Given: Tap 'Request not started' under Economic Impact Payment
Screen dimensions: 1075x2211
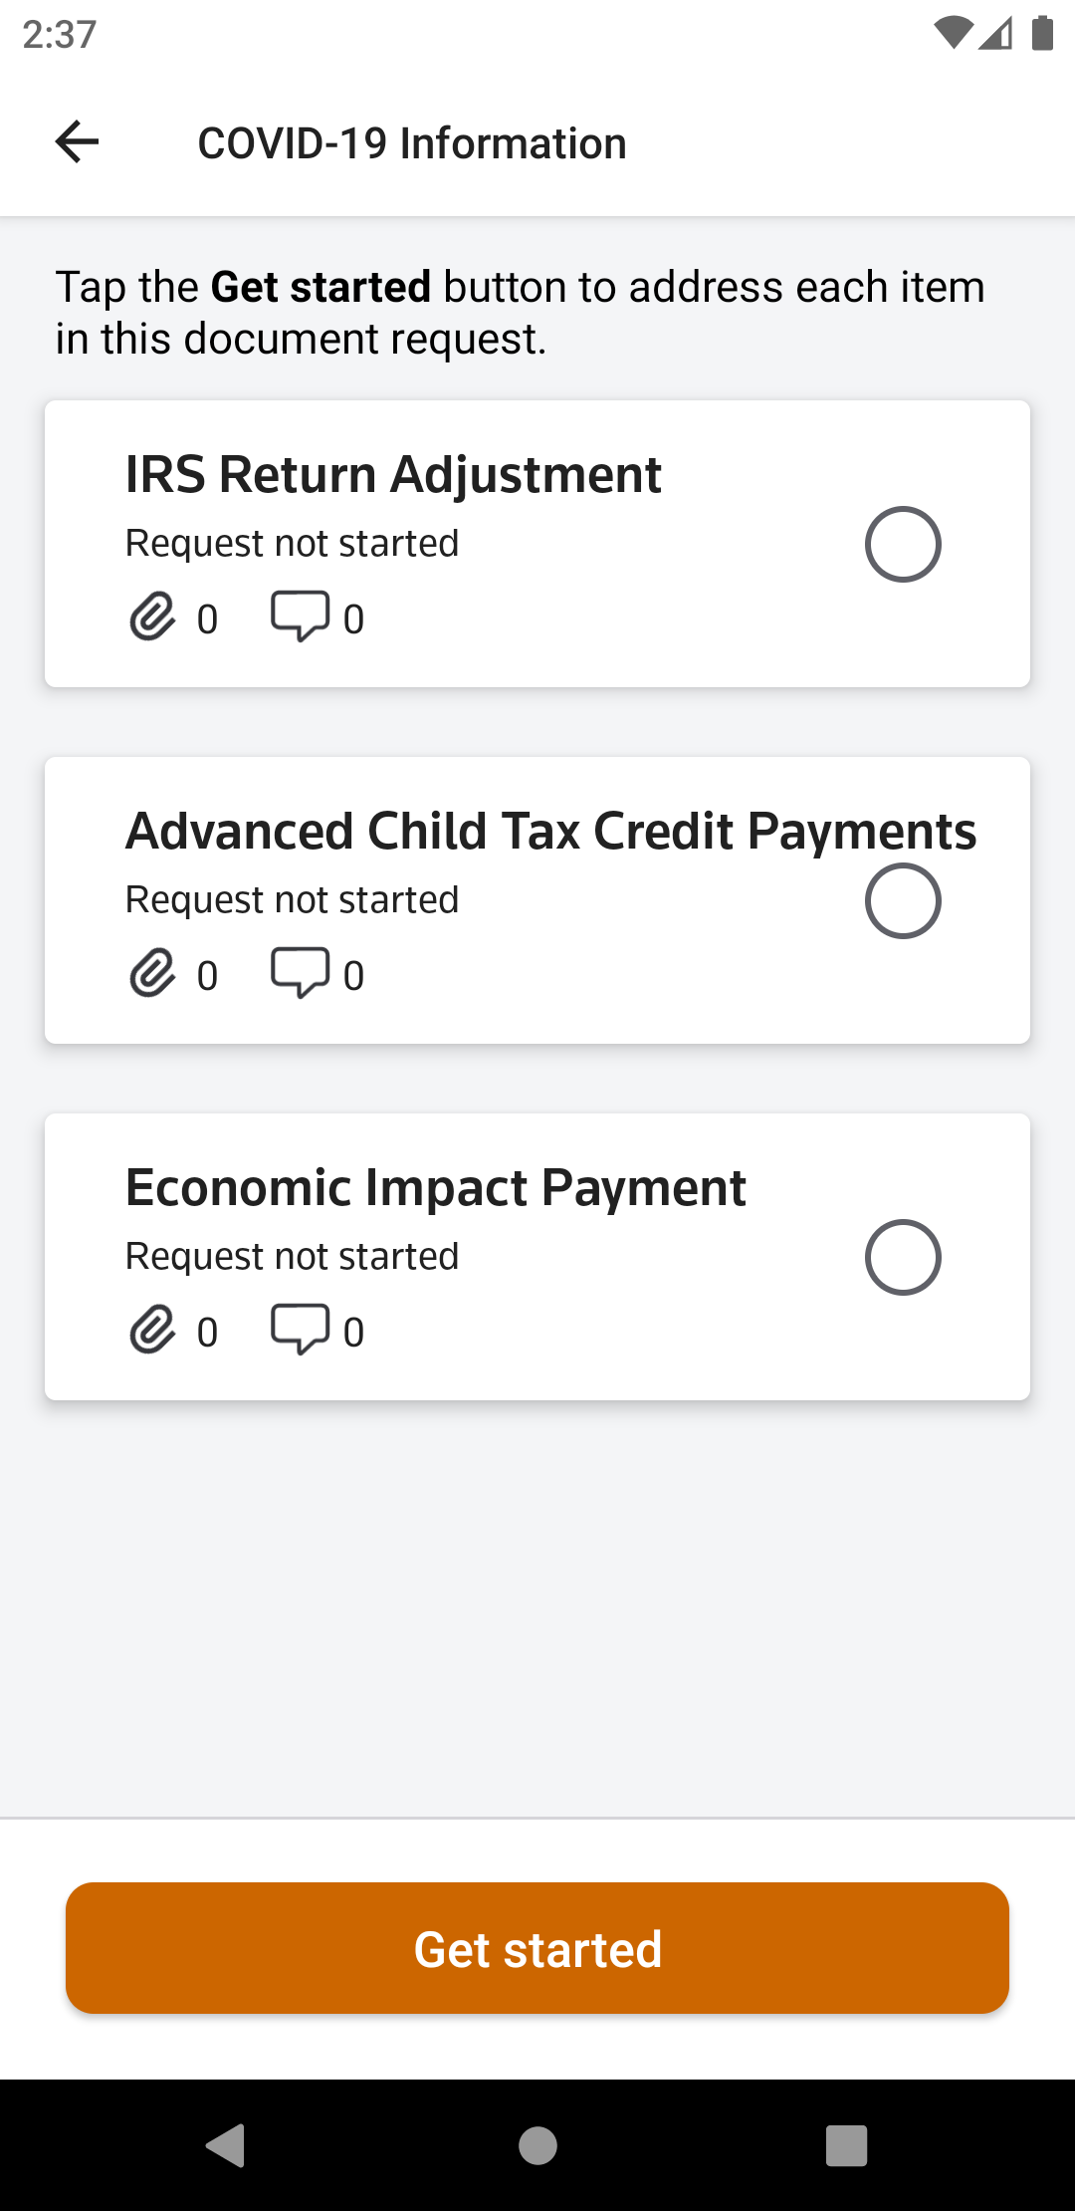Looking at the screenshot, I should coord(292,1256).
